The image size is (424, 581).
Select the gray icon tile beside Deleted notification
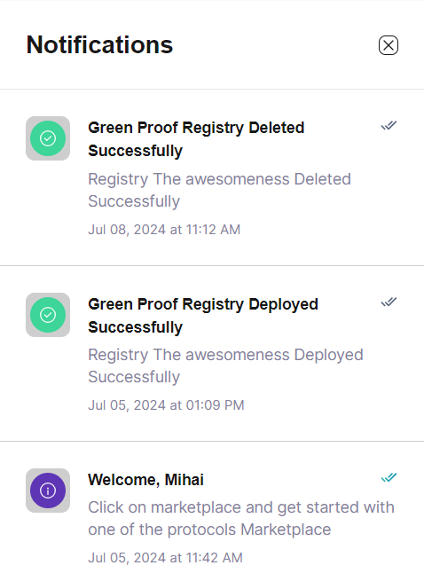[48, 138]
